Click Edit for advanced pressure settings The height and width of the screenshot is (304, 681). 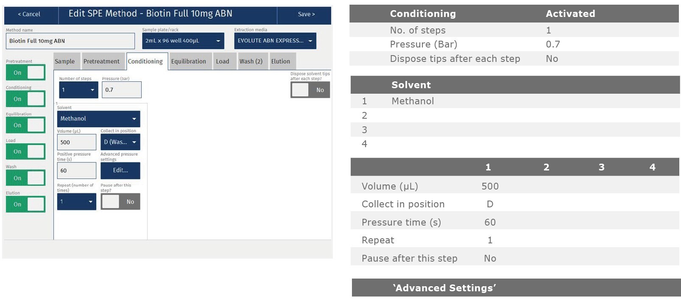[120, 170]
